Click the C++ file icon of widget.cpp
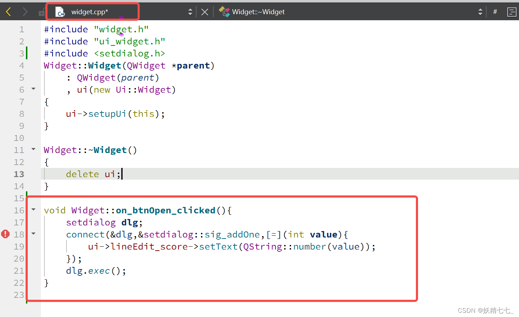The height and width of the screenshot is (317, 519). [60, 12]
